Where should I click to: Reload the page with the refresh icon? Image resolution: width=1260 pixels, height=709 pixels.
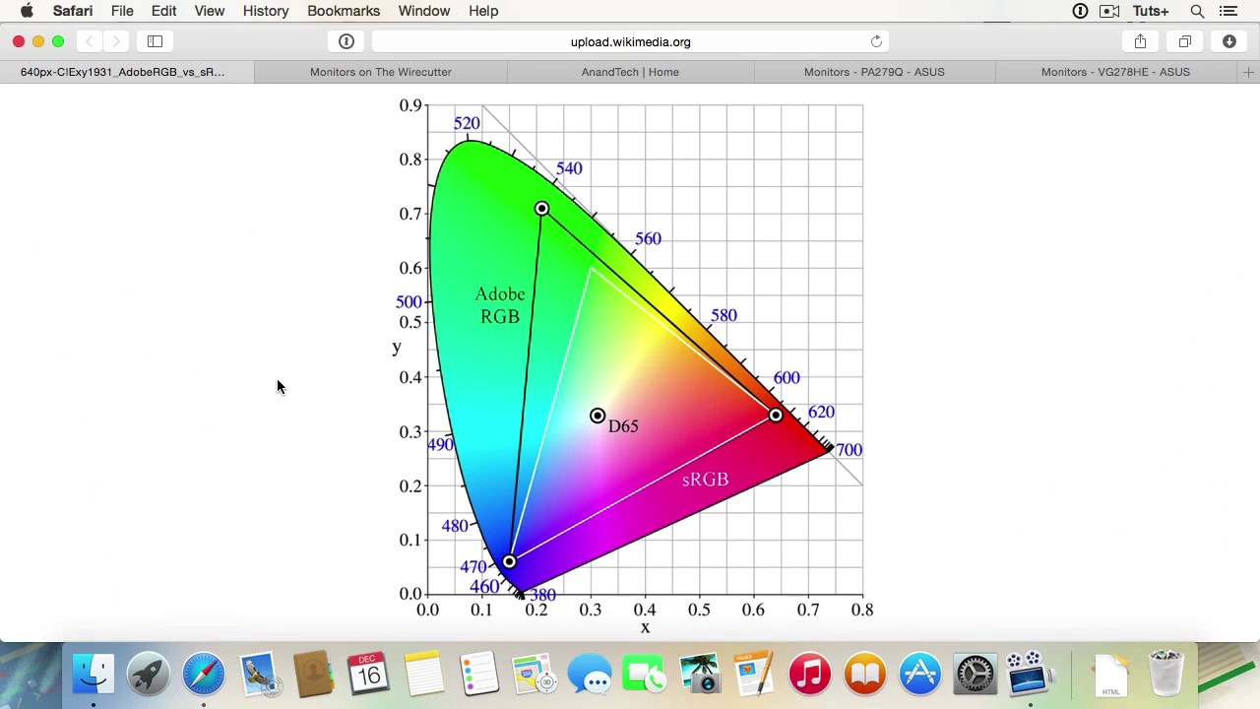point(876,41)
